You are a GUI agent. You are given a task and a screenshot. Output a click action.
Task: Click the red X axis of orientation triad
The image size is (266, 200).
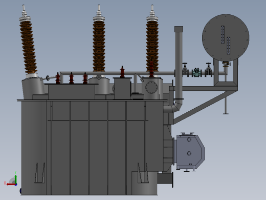point(11,184)
